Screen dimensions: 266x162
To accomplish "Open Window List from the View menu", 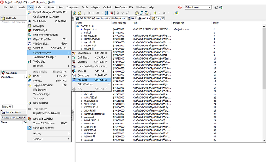I will (49, 43).
